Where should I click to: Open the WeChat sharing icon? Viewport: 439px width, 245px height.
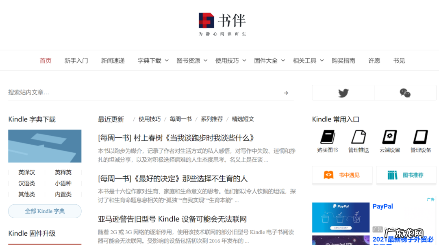click(405, 93)
